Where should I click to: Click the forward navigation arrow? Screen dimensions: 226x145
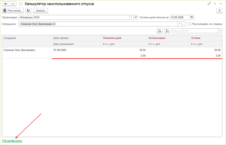[13, 4]
